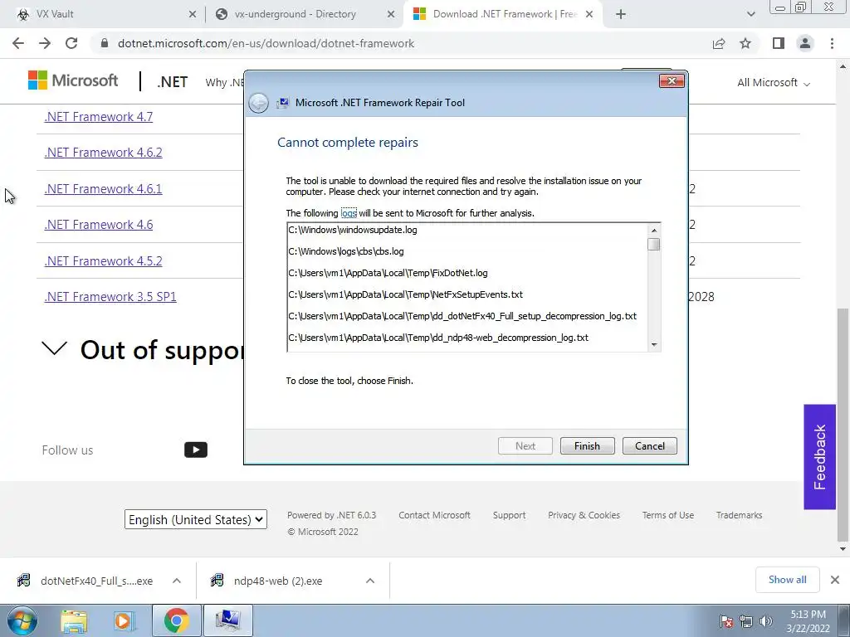Image resolution: width=850 pixels, height=637 pixels.
Task: Bookmark this page with the star icon
Action: pos(745,43)
